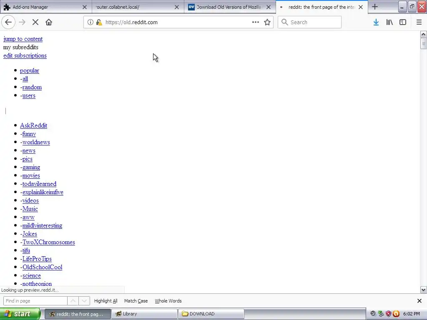Close the router.collabnet.local tab
This screenshot has width=427, height=320.
pyautogui.click(x=177, y=7)
